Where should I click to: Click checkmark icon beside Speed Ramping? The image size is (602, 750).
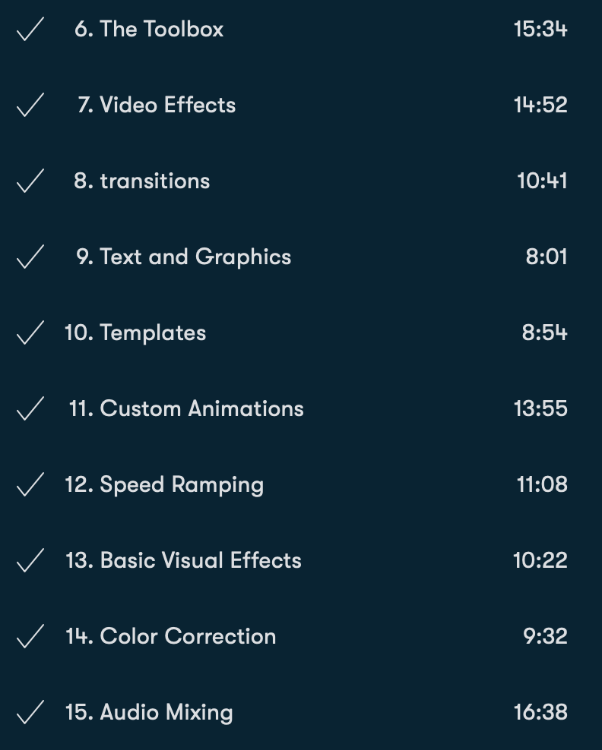coord(30,484)
